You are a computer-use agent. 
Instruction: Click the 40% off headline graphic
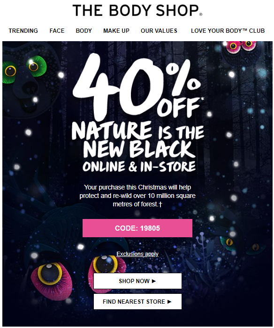point(137,86)
